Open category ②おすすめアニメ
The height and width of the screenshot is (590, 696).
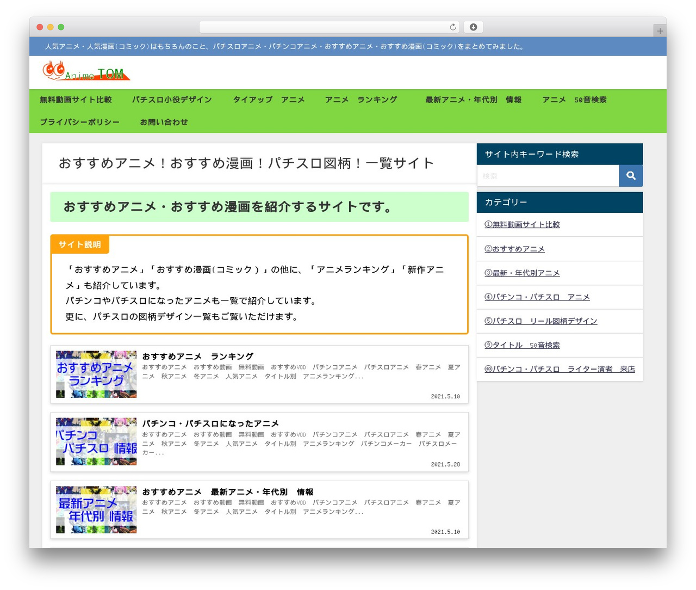514,249
